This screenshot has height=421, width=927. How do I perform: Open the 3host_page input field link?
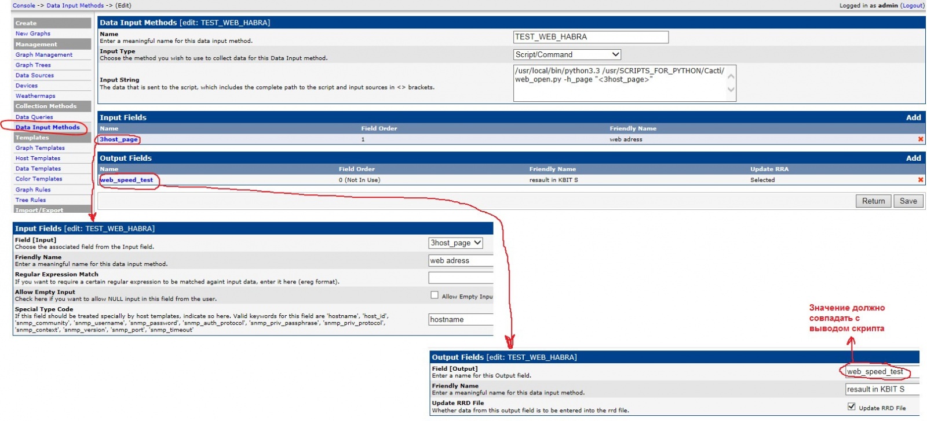point(119,139)
